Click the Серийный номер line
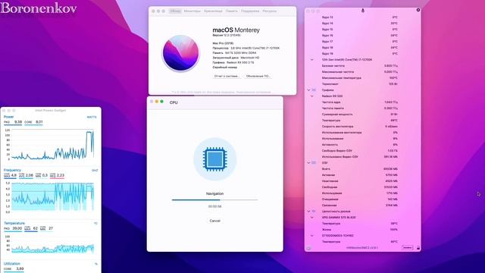485x273 pixels. (225, 67)
